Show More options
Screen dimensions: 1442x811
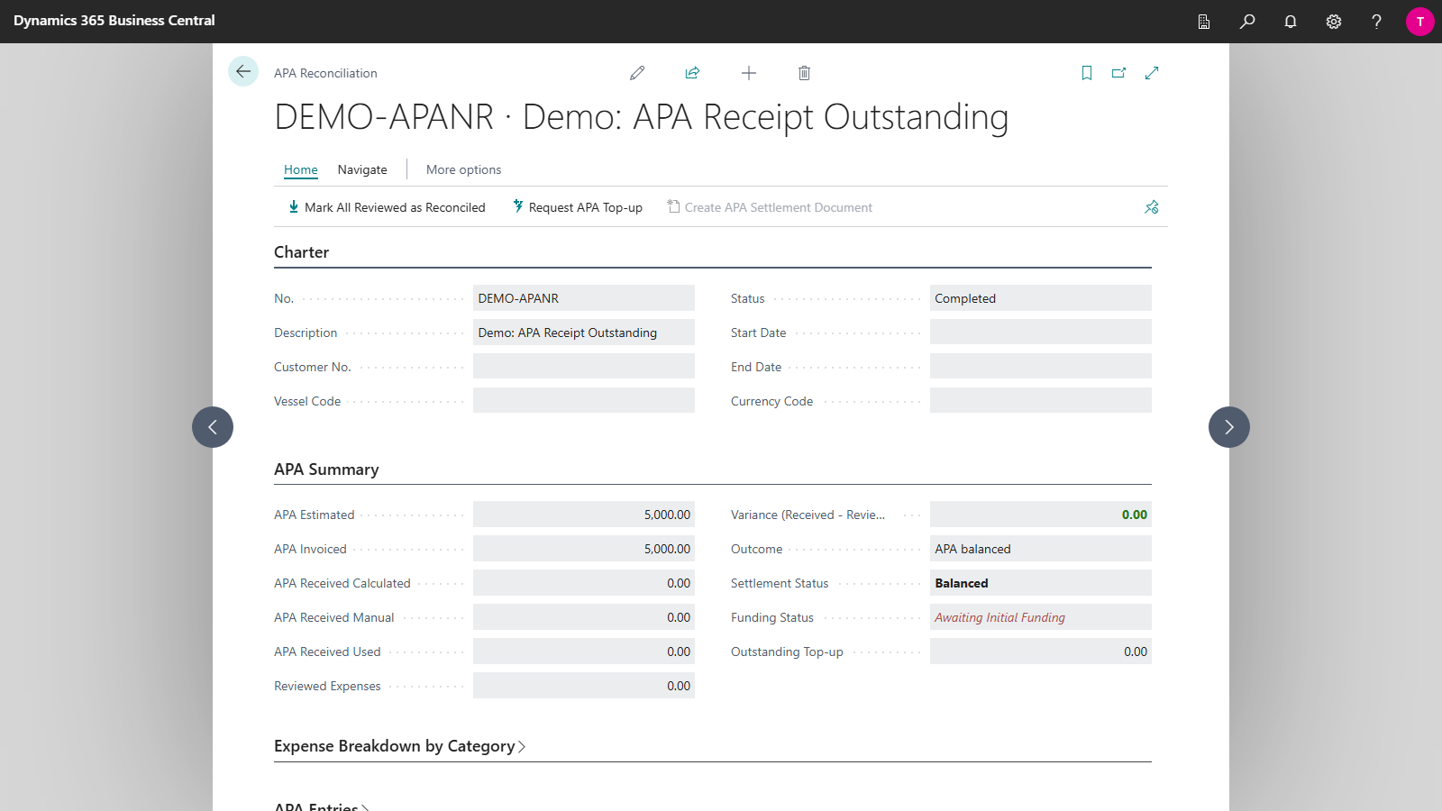coord(463,169)
